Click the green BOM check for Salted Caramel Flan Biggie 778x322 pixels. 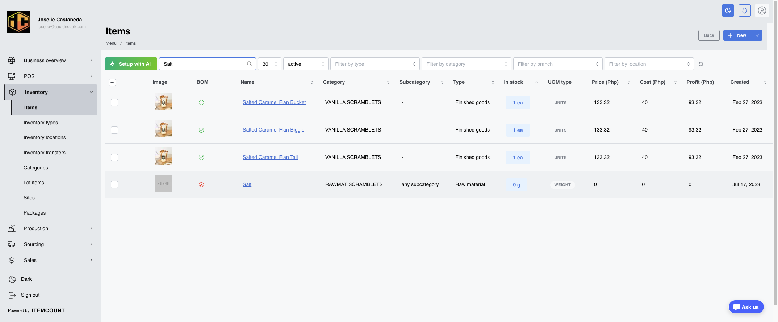(x=201, y=130)
